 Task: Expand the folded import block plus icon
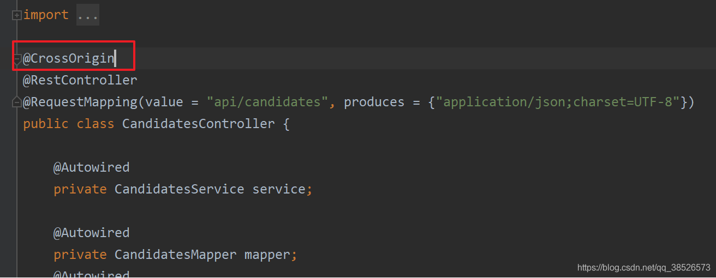pyautogui.click(x=16, y=15)
